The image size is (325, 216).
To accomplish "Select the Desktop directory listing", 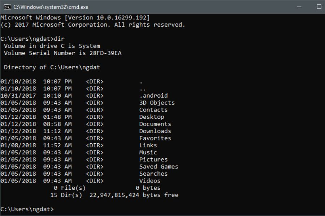I will 151,117.
